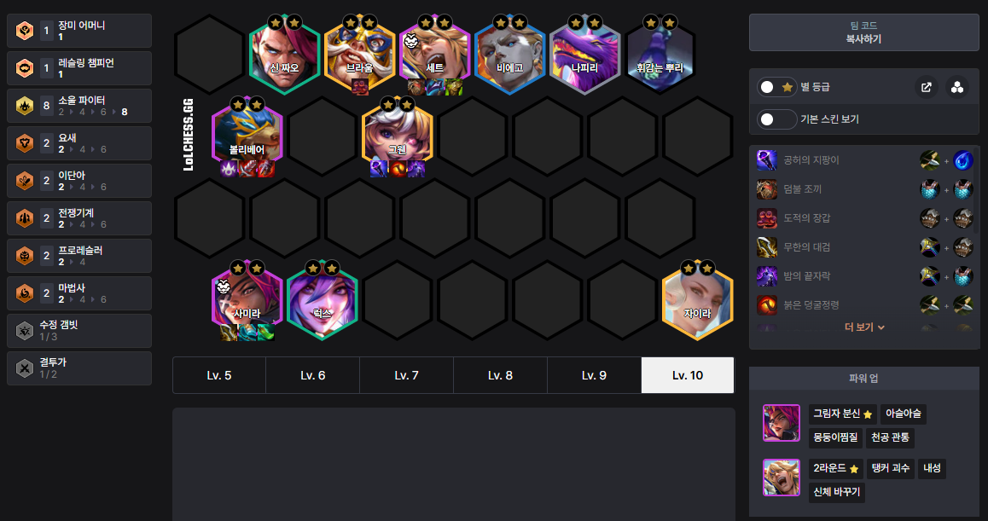Enable the 기본 스킨 보기 toggle
Screen dimensions: 988x521
(x=776, y=119)
